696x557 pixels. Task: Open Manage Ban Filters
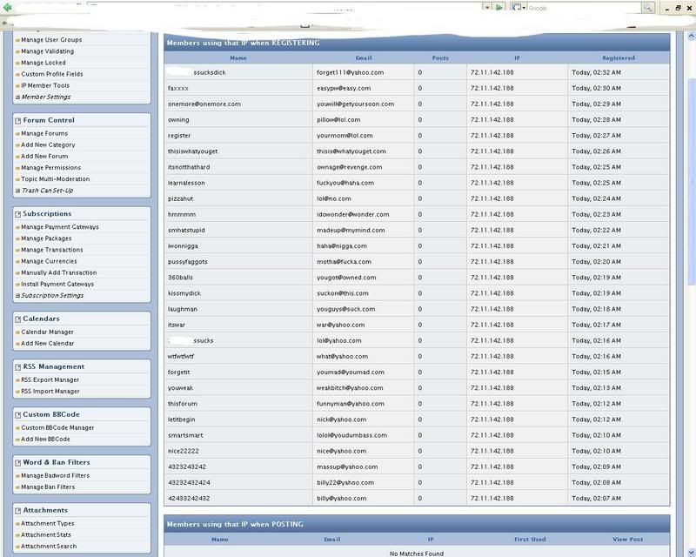48,487
